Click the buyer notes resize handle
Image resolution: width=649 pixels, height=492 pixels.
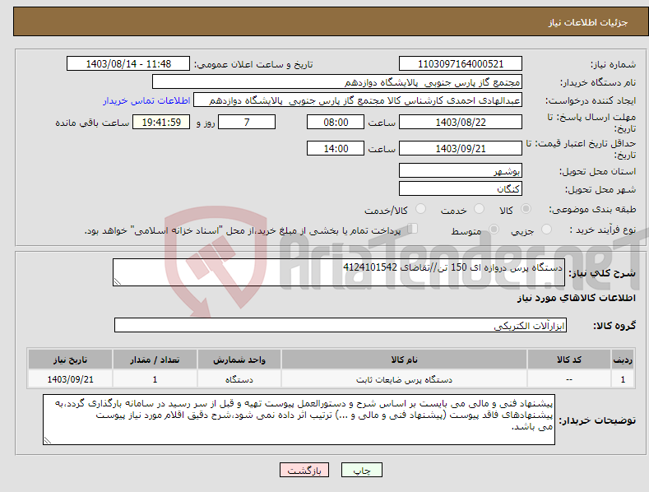pos(48,441)
